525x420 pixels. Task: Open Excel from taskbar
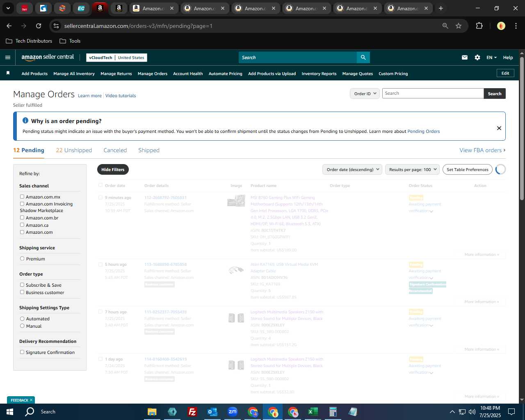[313, 412]
